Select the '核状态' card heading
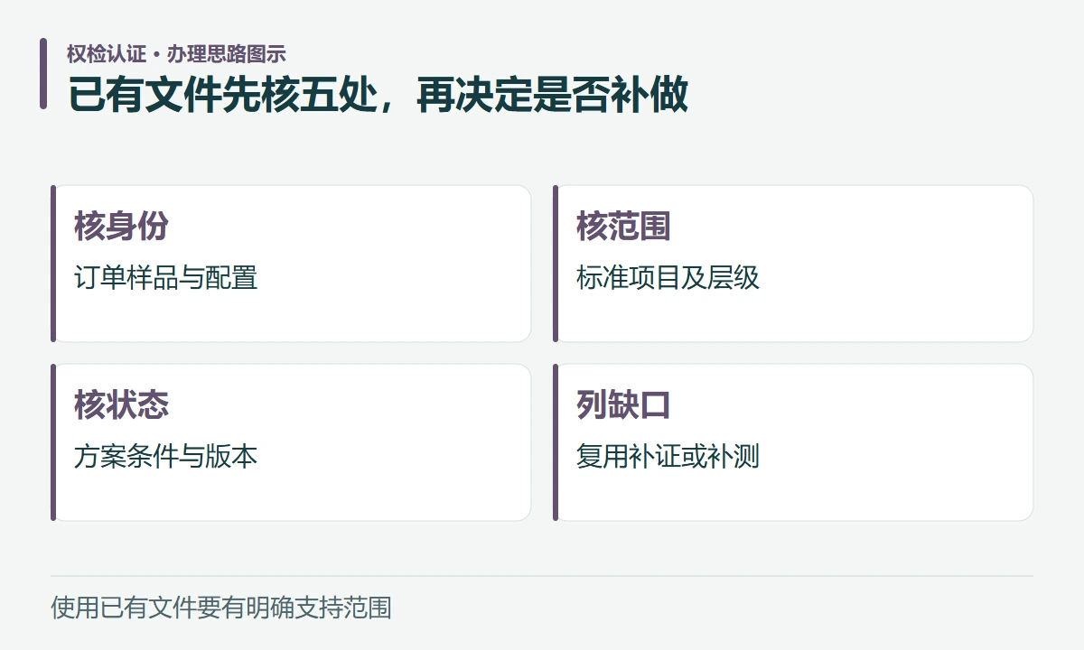 [121, 405]
